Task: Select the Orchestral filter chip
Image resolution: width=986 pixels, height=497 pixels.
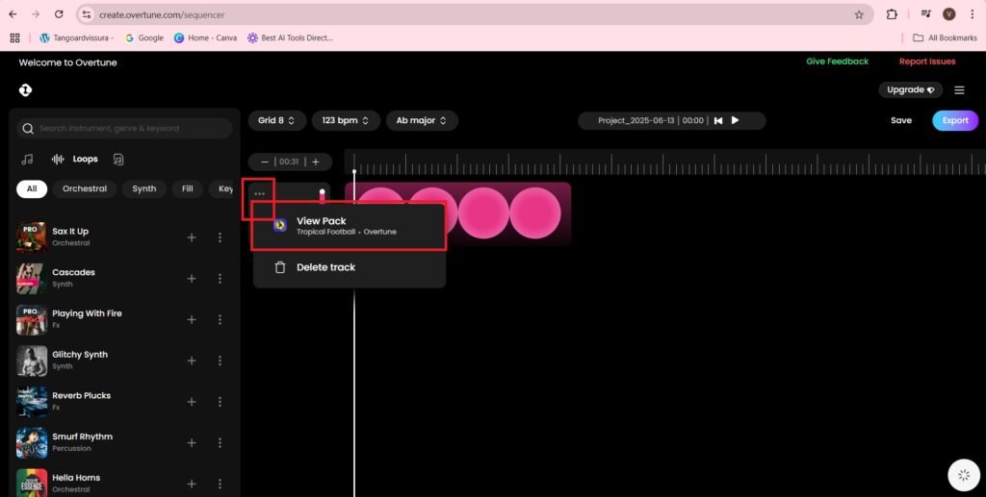Action: [85, 188]
